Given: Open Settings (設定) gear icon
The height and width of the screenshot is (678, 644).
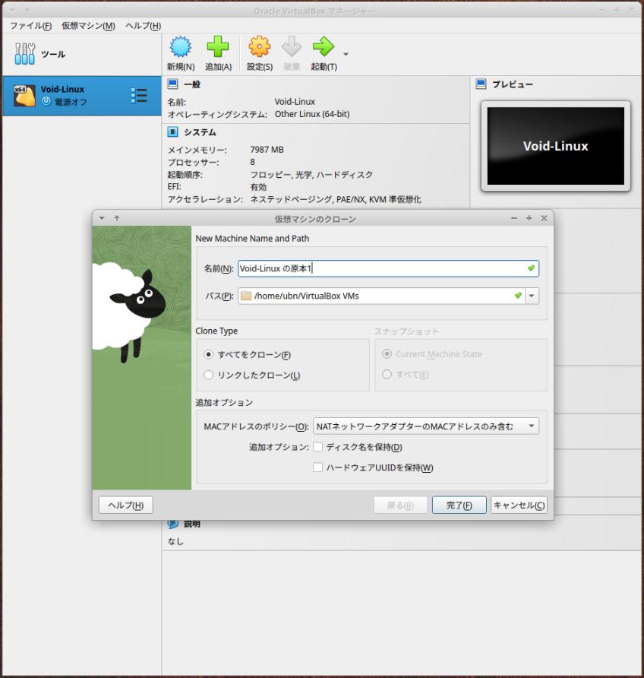Looking at the screenshot, I should (x=260, y=46).
